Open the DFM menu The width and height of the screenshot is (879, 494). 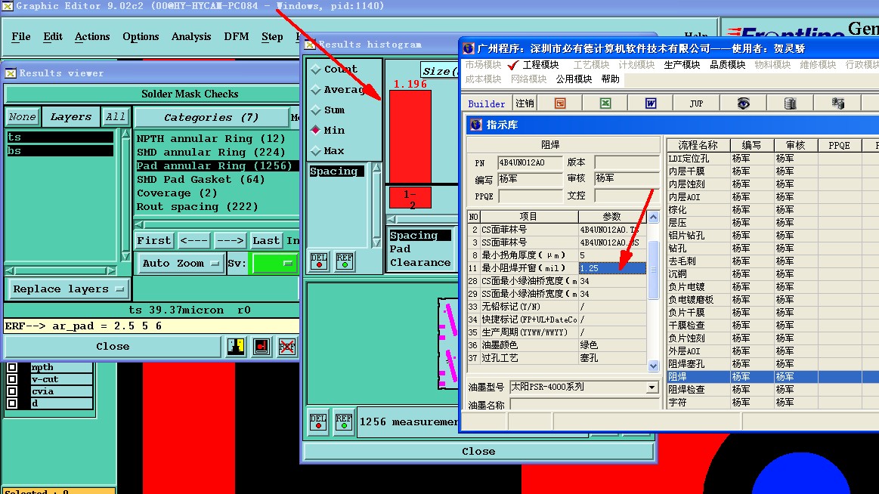pos(236,37)
